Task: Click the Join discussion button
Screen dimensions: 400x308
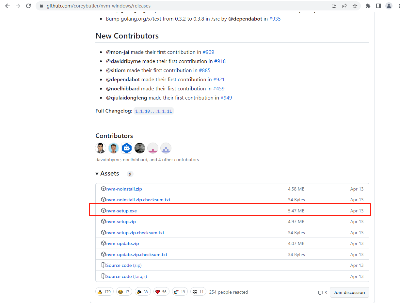Action: click(x=349, y=292)
